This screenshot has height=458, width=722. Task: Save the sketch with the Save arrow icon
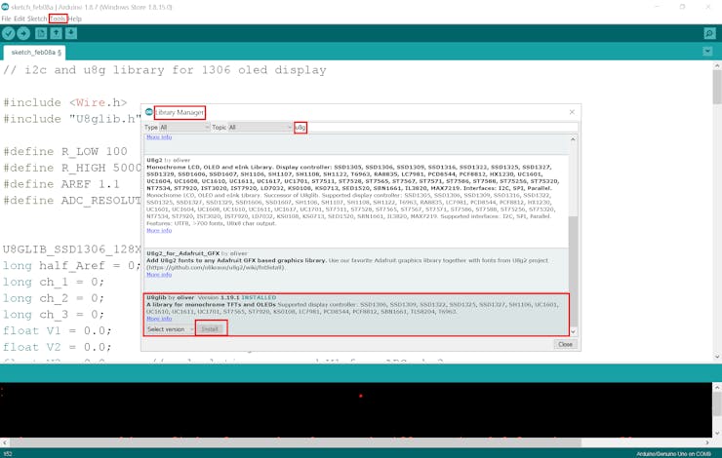pyautogui.click(x=71, y=33)
